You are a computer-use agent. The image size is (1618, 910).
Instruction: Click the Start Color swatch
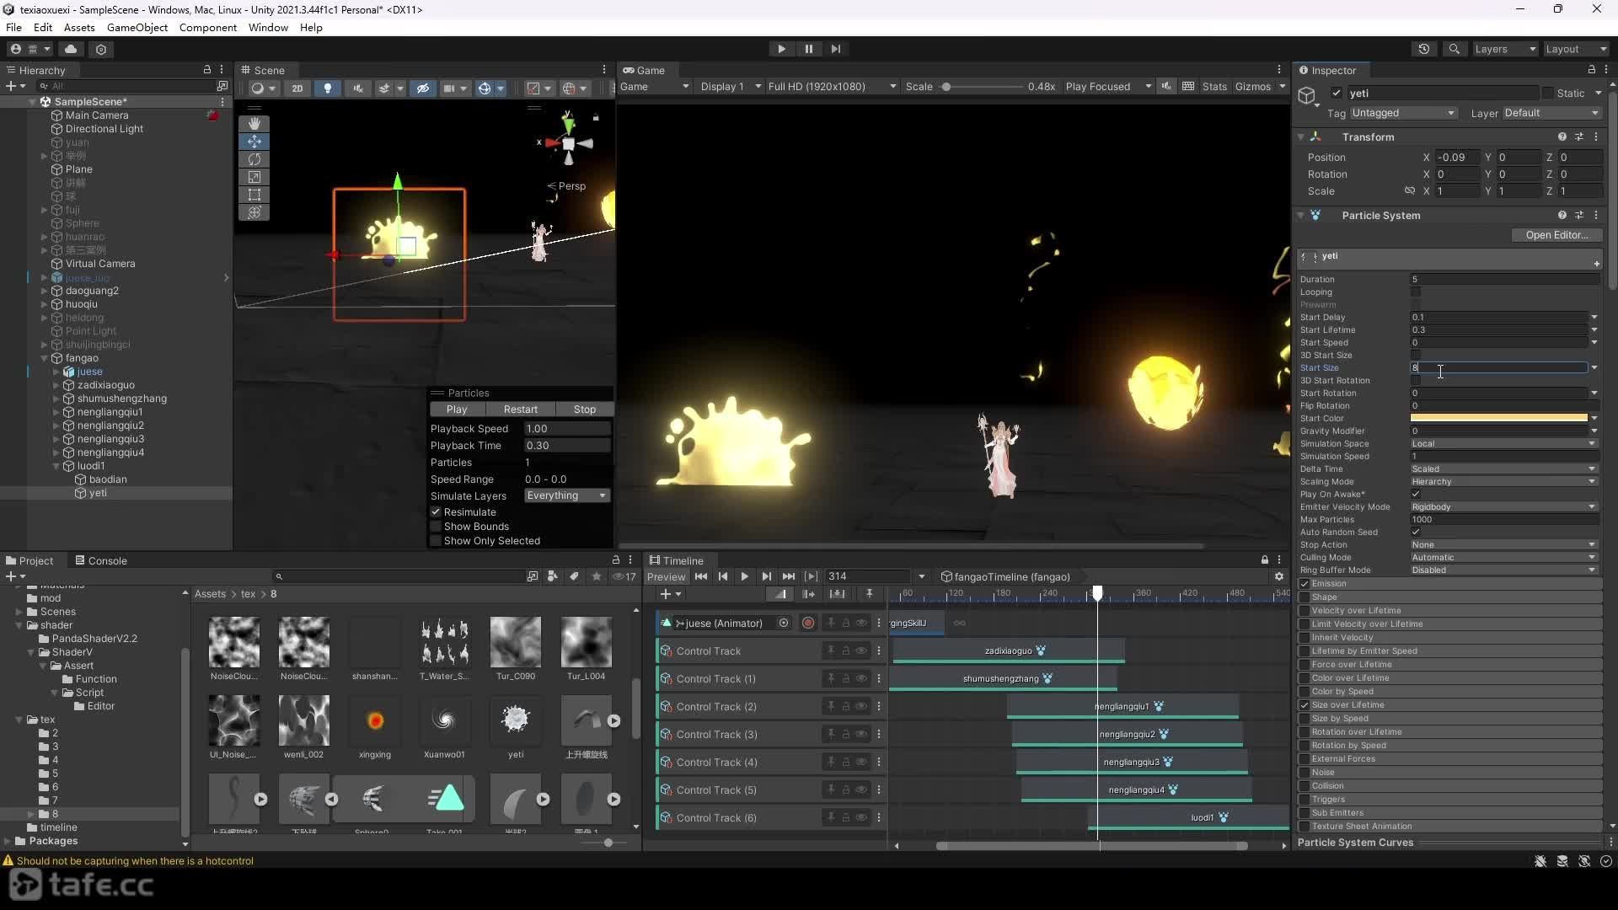point(1499,419)
